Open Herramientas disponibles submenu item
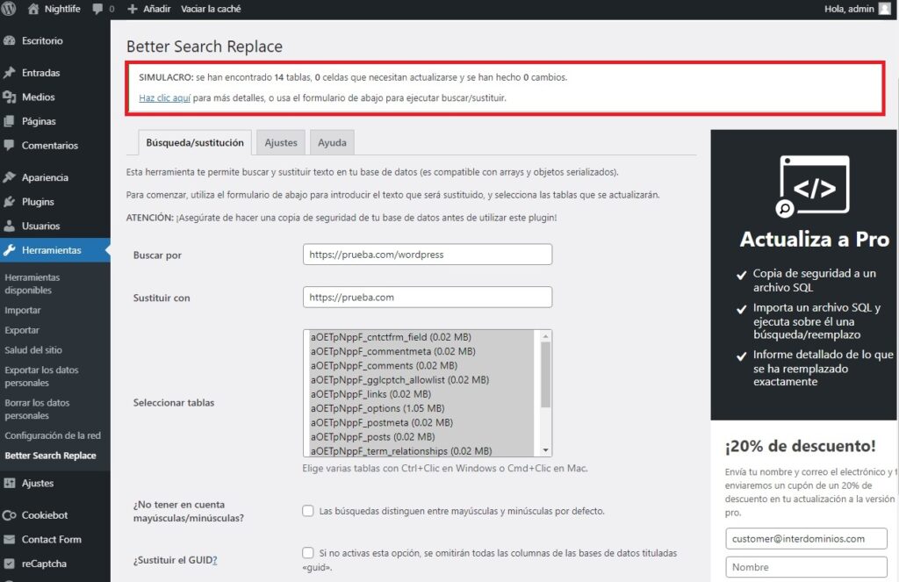 [32, 284]
